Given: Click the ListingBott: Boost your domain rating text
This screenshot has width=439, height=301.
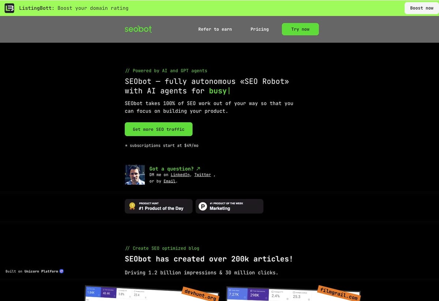Looking at the screenshot, I should 74,8.
